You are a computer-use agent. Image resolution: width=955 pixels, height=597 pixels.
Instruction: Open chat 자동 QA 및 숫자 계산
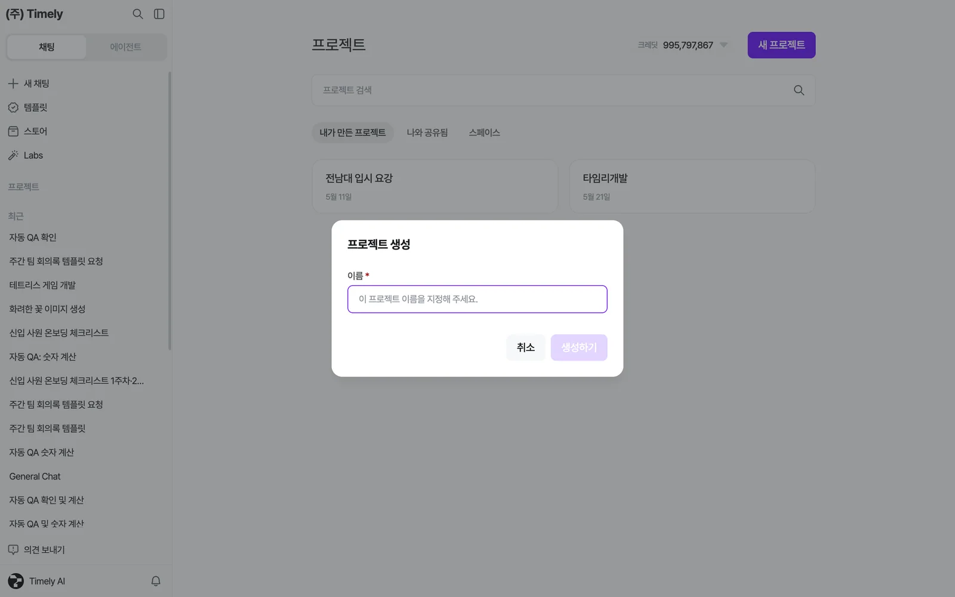click(47, 524)
